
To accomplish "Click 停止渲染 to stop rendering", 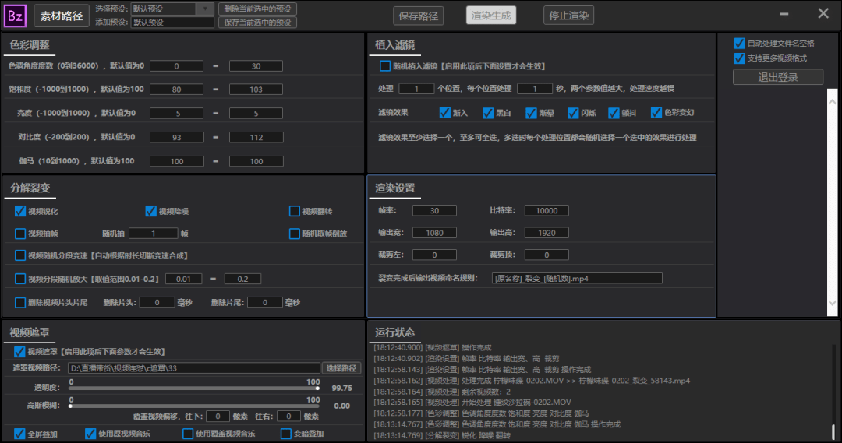I will pos(568,16).
